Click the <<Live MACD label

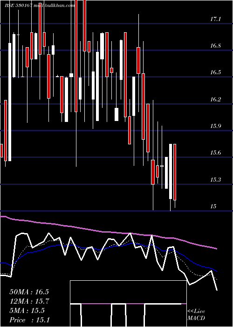point(196,315)
